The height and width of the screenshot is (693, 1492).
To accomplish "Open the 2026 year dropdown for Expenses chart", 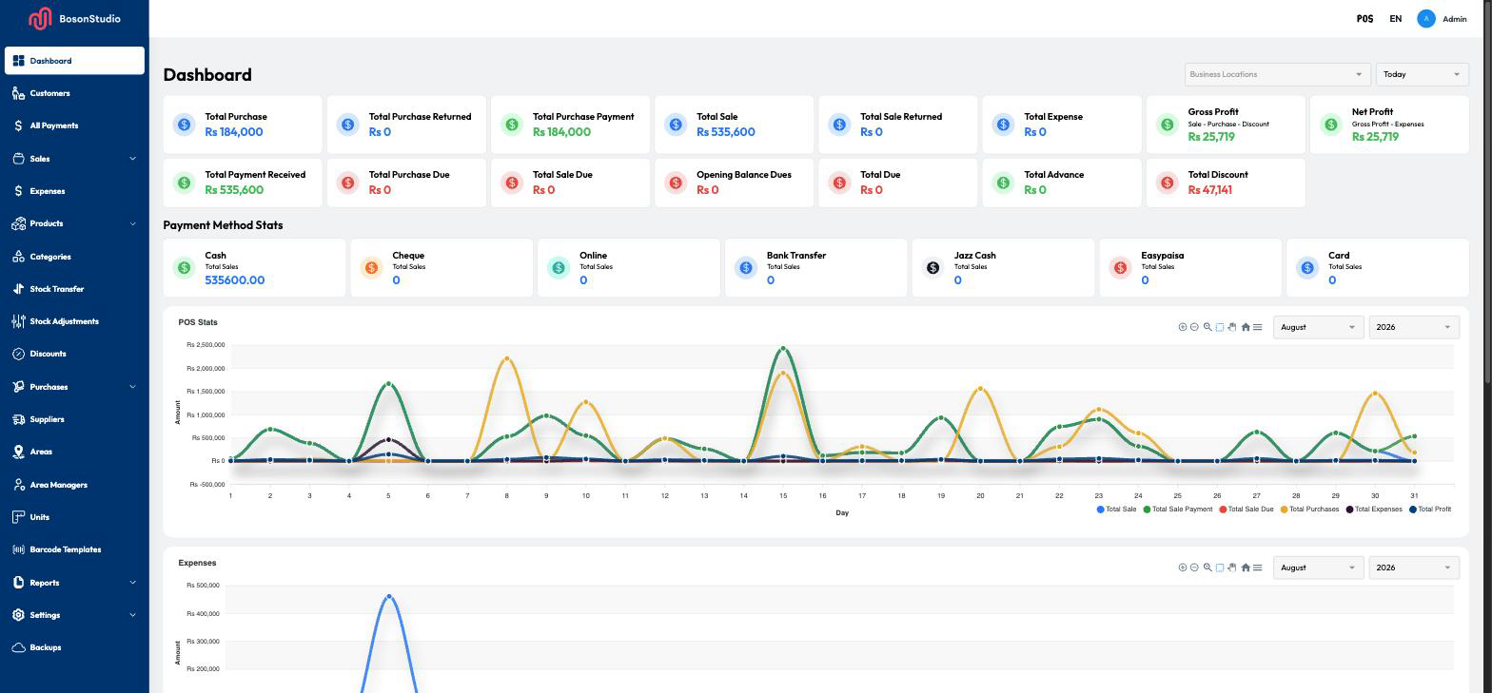I will (1414, 568).
